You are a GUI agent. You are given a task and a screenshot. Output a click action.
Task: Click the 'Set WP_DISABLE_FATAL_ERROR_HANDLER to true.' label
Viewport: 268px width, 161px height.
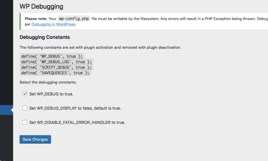[77, 123]
